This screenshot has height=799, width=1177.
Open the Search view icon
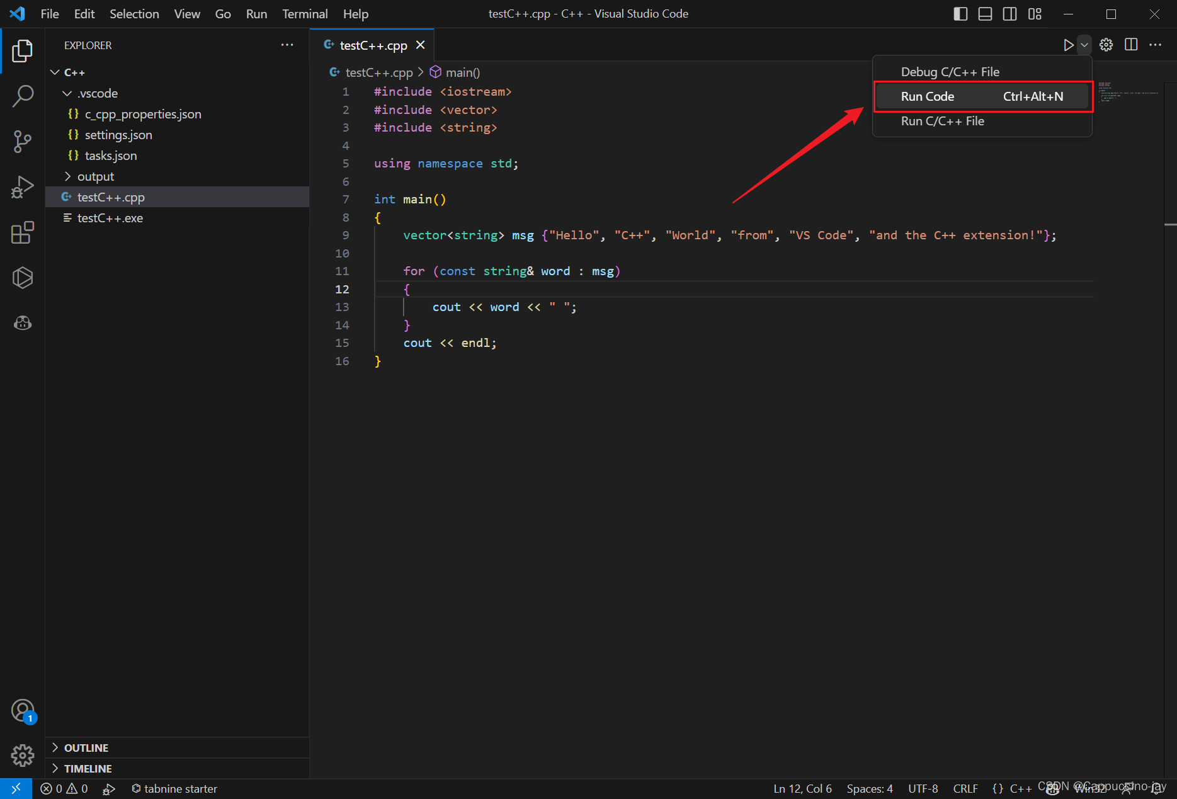point(23,96)
